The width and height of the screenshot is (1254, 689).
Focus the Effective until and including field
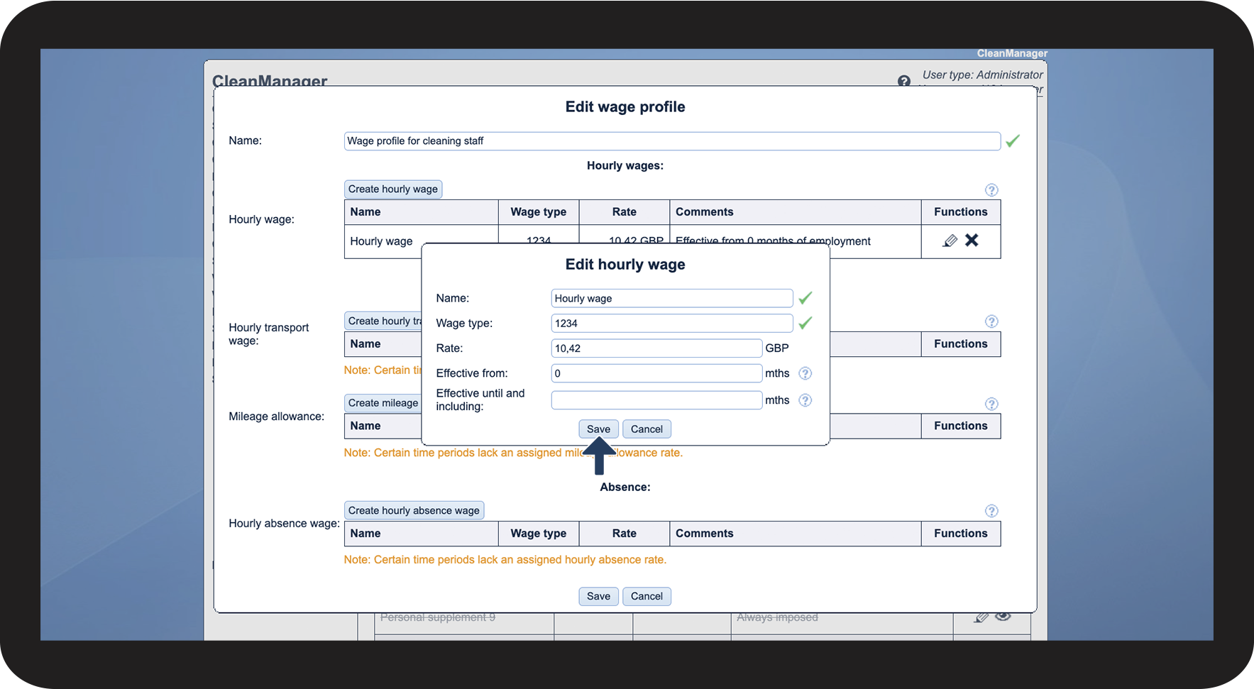[x=656, y=400]
